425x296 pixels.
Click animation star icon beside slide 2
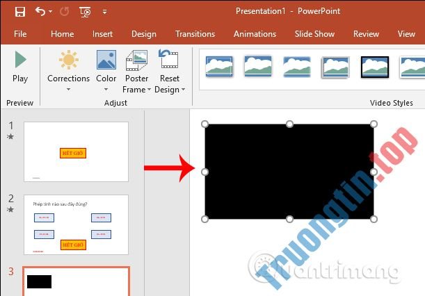click(10, 209)
